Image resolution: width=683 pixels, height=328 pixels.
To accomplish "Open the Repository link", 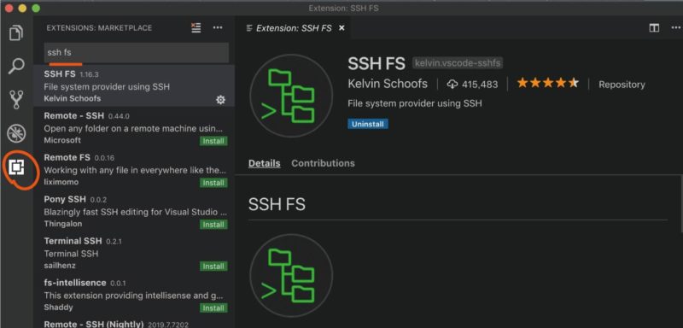I will (622, 85).
